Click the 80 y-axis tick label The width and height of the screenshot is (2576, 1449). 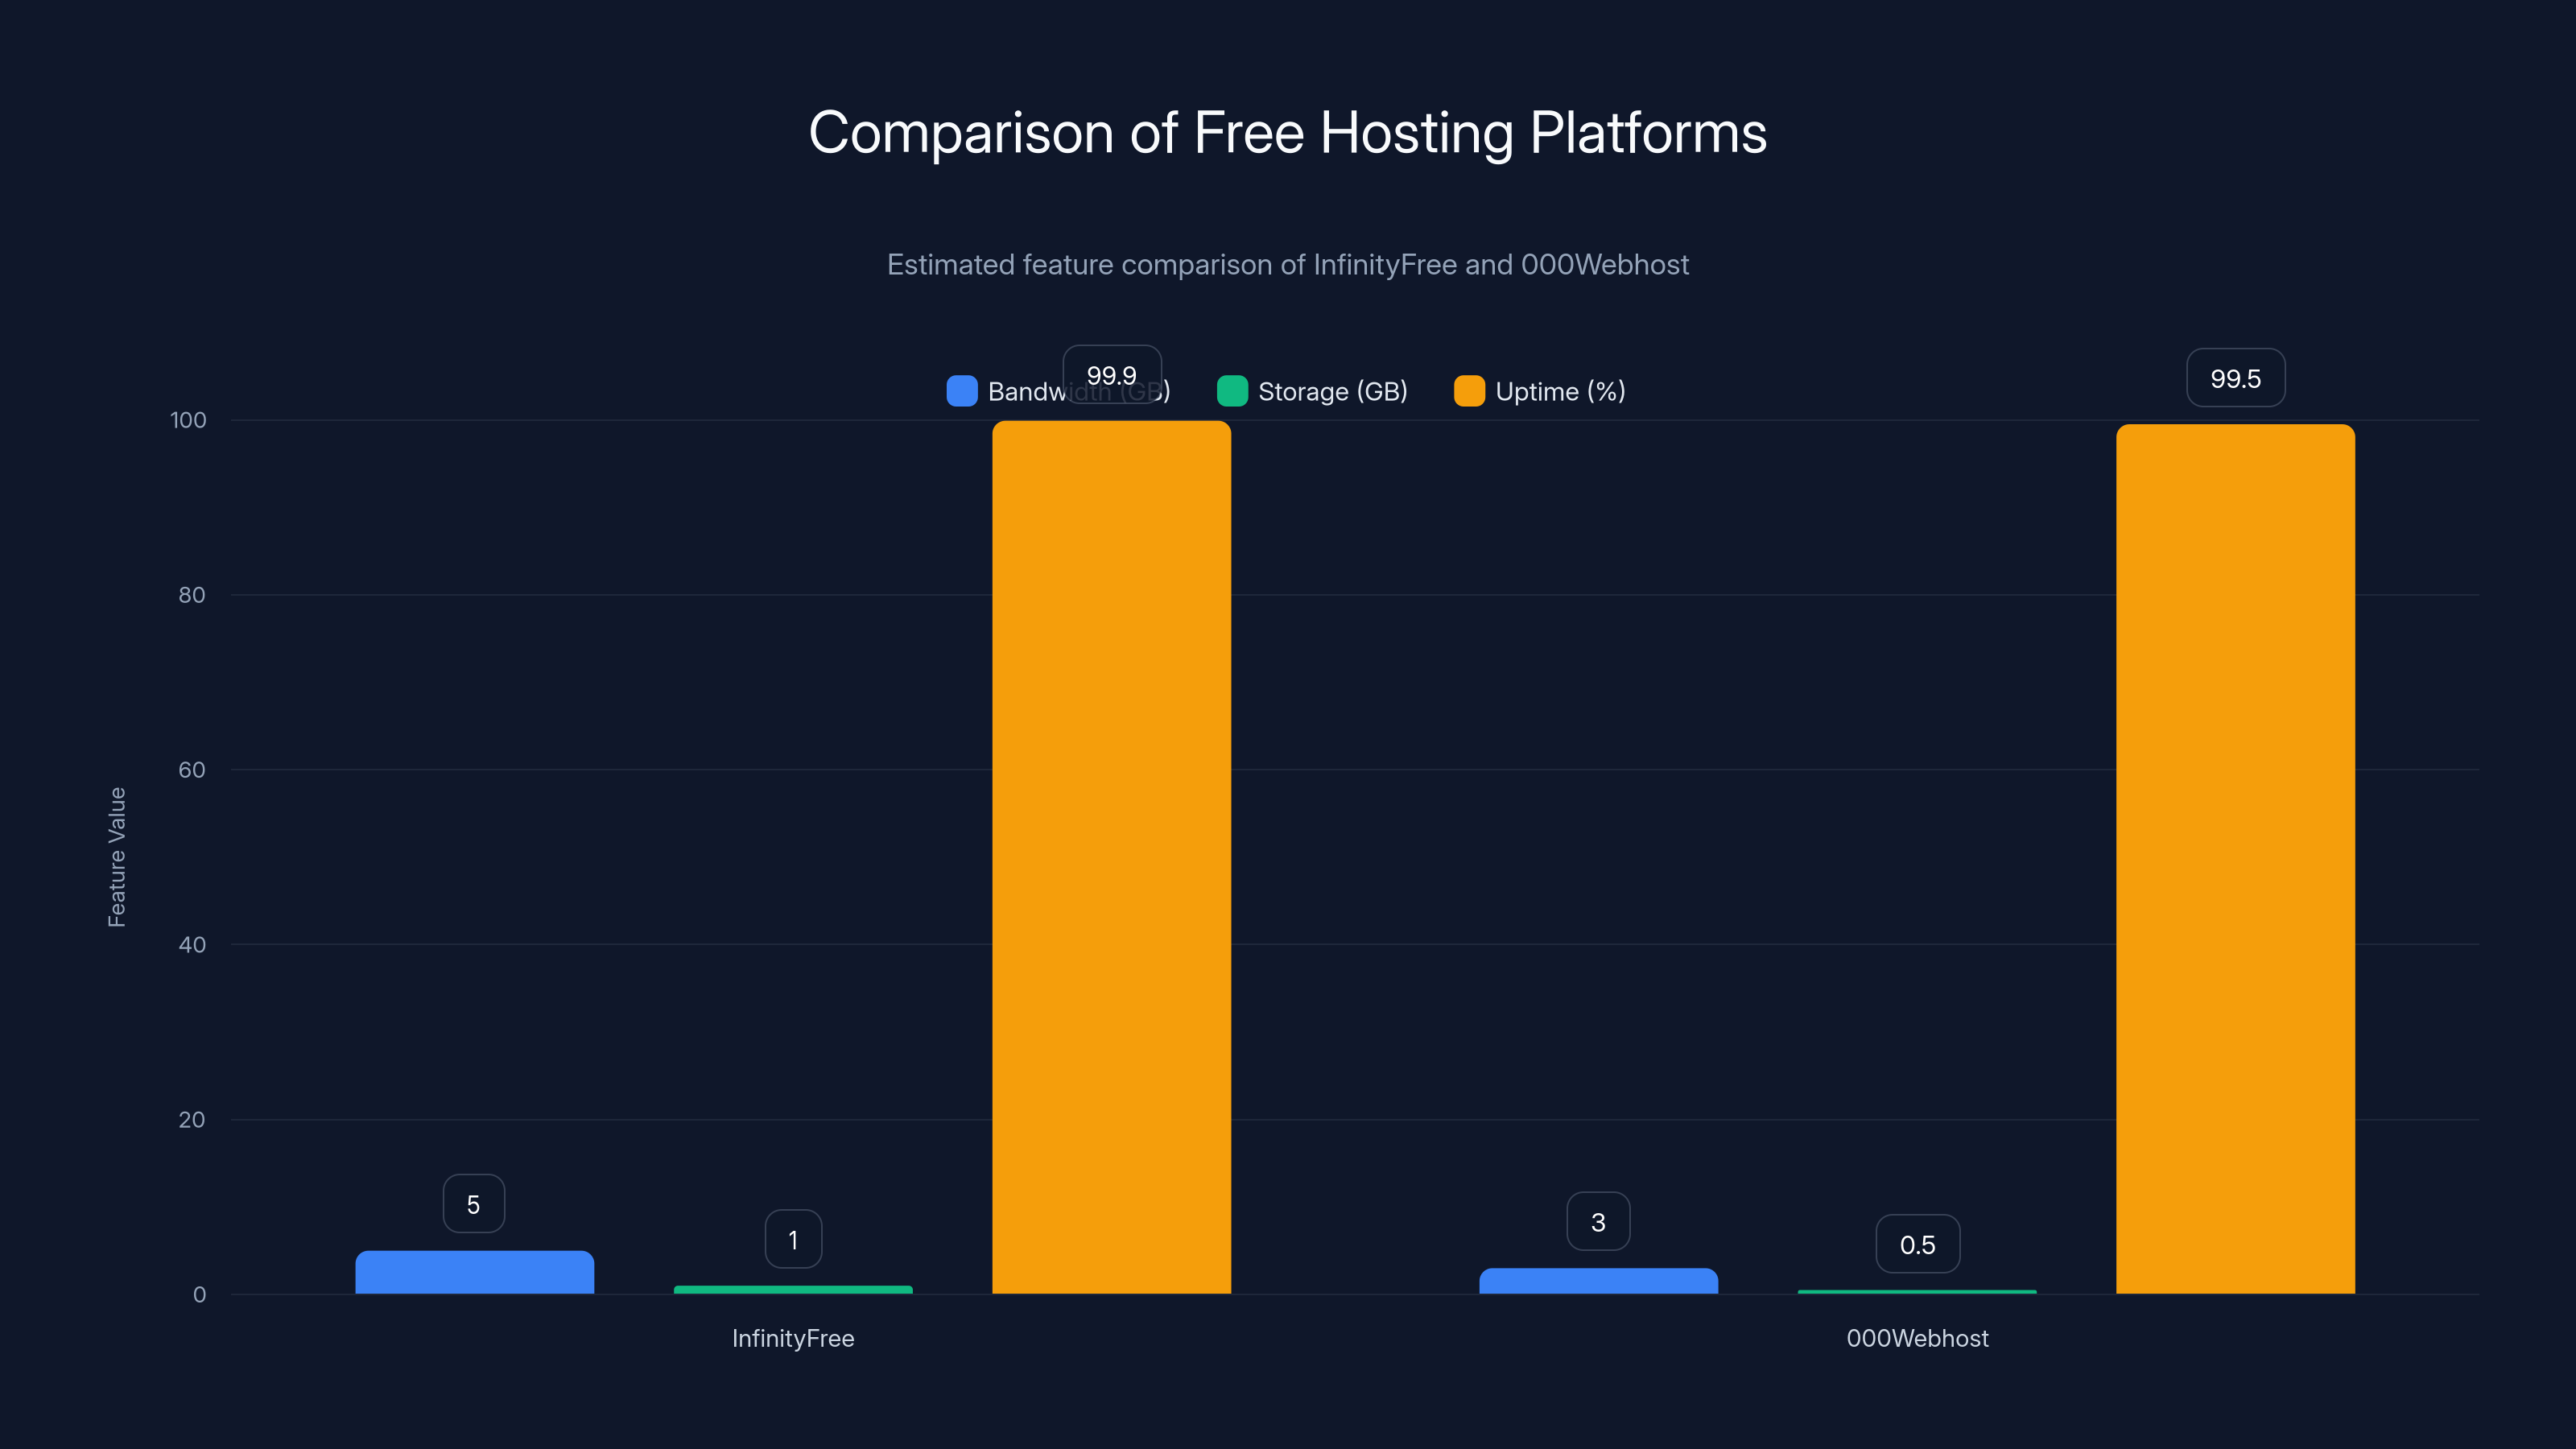[x=192, y=595]
